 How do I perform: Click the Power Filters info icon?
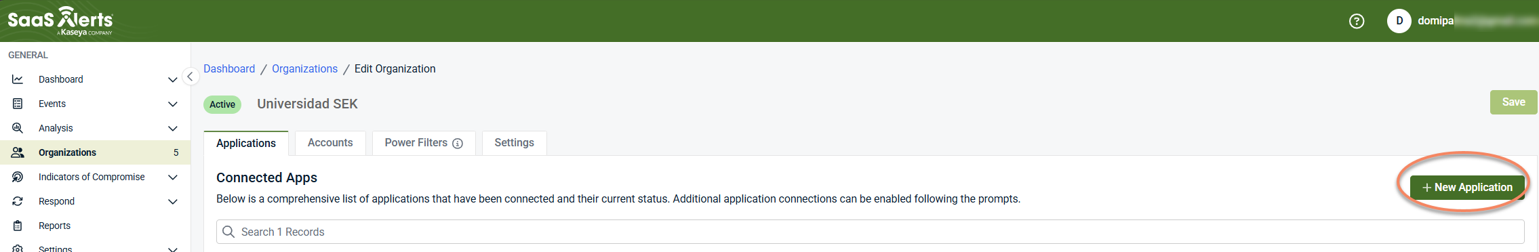point(458,144)
